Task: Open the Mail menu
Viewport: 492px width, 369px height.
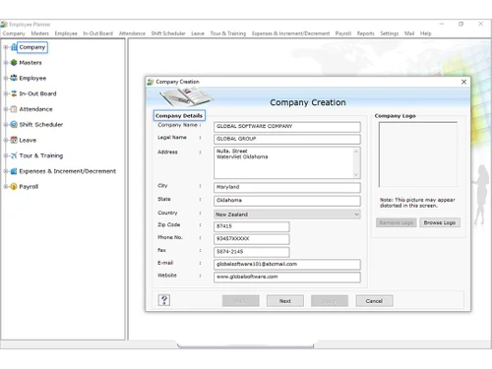Action: (409, 33)
